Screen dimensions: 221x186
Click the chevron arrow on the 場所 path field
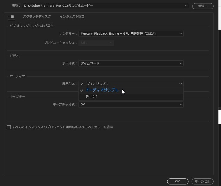point(186,6)
